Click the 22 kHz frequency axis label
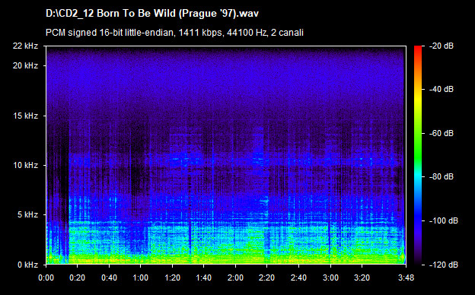 [x=25, y=46]
